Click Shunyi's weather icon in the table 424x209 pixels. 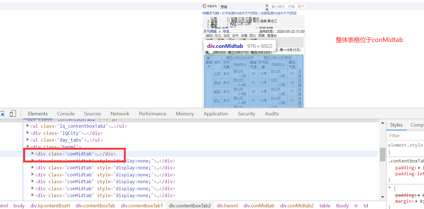pyautogui.click(x=226, y=100)
